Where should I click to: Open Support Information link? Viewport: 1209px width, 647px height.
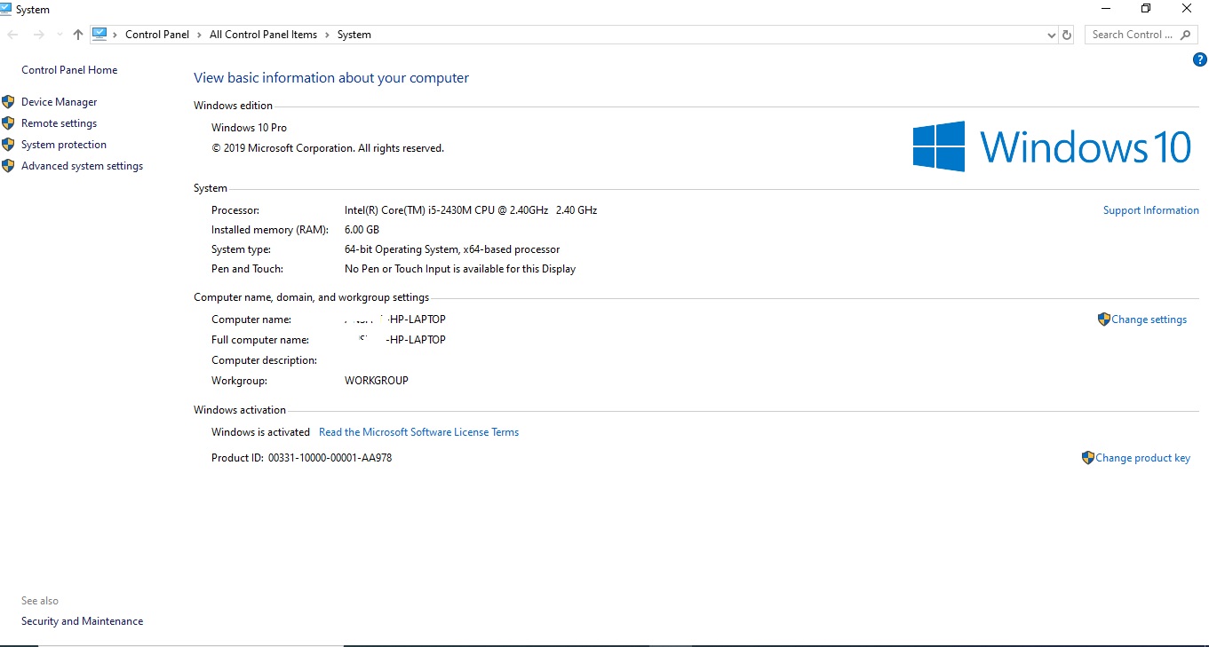(1151, 210)
